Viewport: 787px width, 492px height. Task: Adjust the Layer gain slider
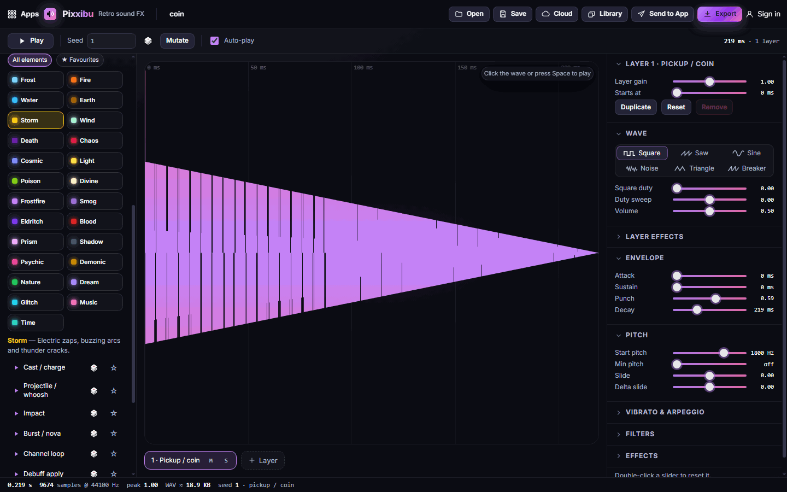(x=709, y=82)
